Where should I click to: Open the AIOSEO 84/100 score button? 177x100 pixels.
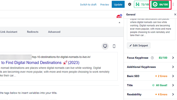[x=160, y=4]
